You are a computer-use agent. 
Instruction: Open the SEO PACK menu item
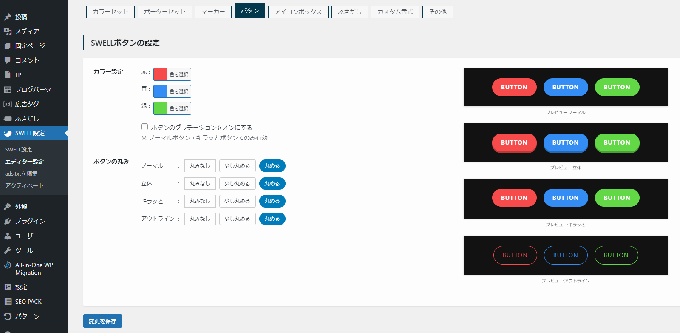tap(34, 302)
